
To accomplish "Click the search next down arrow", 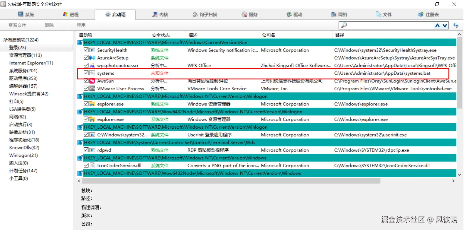I will coord(445,25).
